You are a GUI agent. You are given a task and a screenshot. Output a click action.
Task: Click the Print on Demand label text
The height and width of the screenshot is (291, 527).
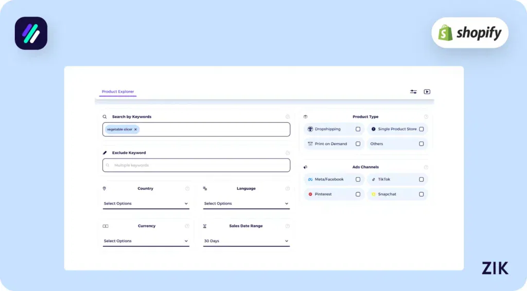pos(331,144)
